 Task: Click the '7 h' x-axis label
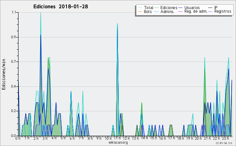(81, 138)
